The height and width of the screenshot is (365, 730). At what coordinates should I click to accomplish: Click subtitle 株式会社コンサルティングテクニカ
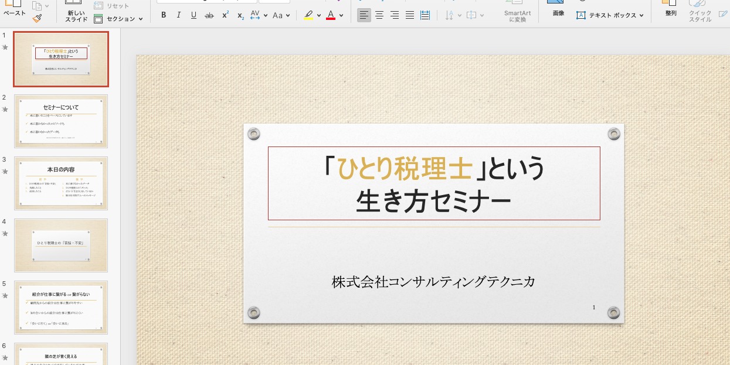pyautogui.click(x=434, y=282)
